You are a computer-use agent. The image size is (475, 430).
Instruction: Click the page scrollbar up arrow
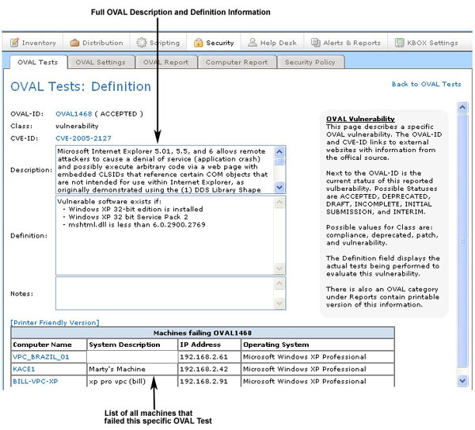tap(463, 107)
